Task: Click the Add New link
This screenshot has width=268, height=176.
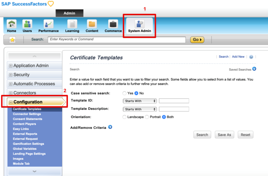Action: 238,57
